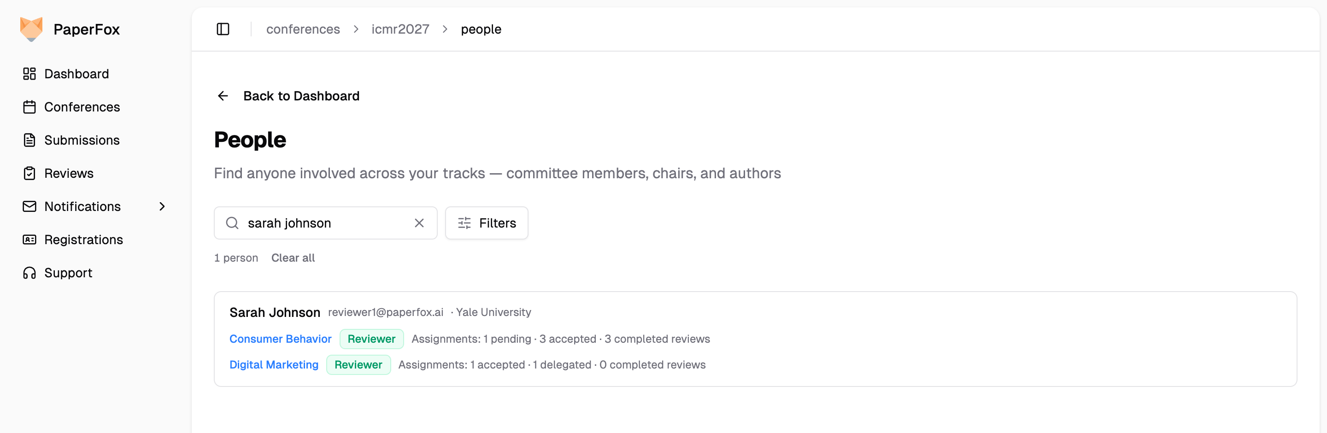Screen dimensions: 1327x433
Task: Click the Dashboard grid icon
Action: point(29,74)
